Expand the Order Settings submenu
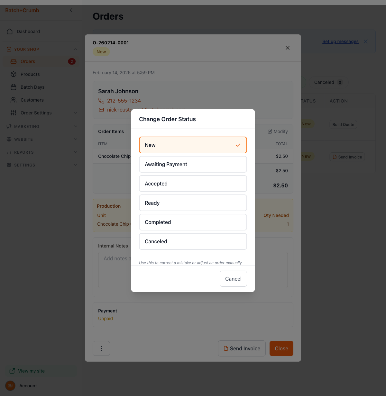The image size is (386, 396). pos(76,113)
